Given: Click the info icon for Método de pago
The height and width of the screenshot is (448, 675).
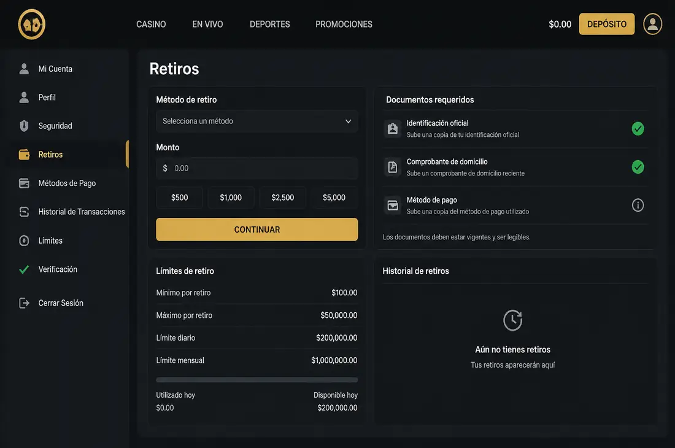Looking at the screenshot, I should (638, 205).
